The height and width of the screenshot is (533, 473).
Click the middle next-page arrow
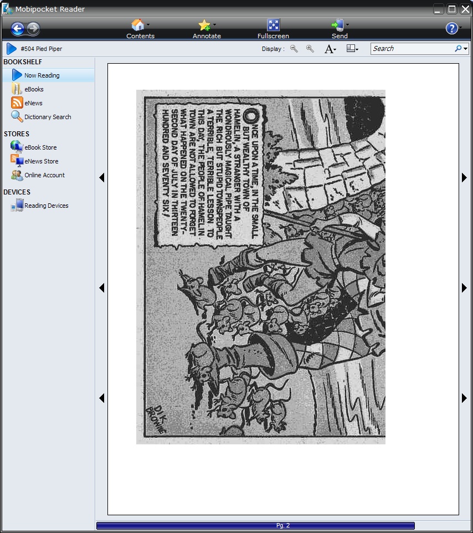pyautogui.click(x=464, y=288)
